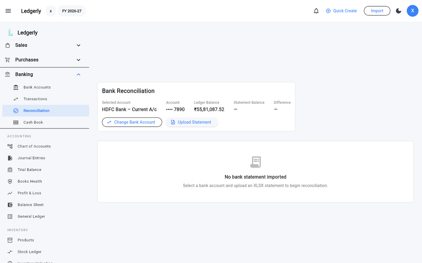
Task: Collapse the Banking section chevron
Action: click(x=78, y=74)
